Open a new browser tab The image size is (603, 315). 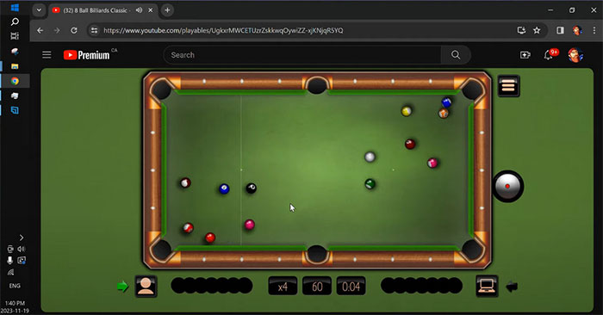(167, 10)
